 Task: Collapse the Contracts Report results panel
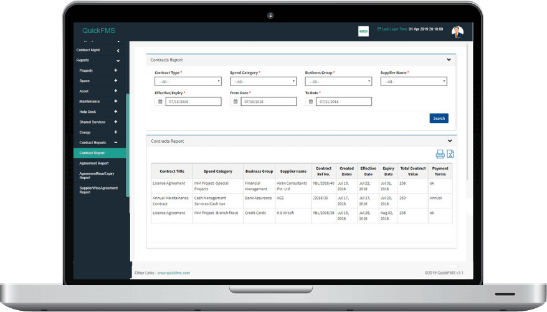[x=450, y=141]
